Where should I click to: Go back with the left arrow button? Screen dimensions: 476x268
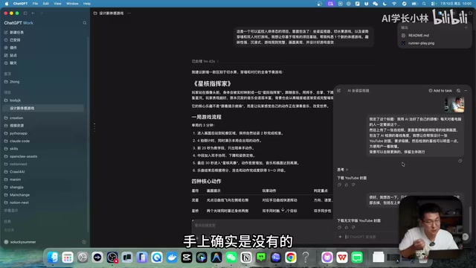(33, 13)
